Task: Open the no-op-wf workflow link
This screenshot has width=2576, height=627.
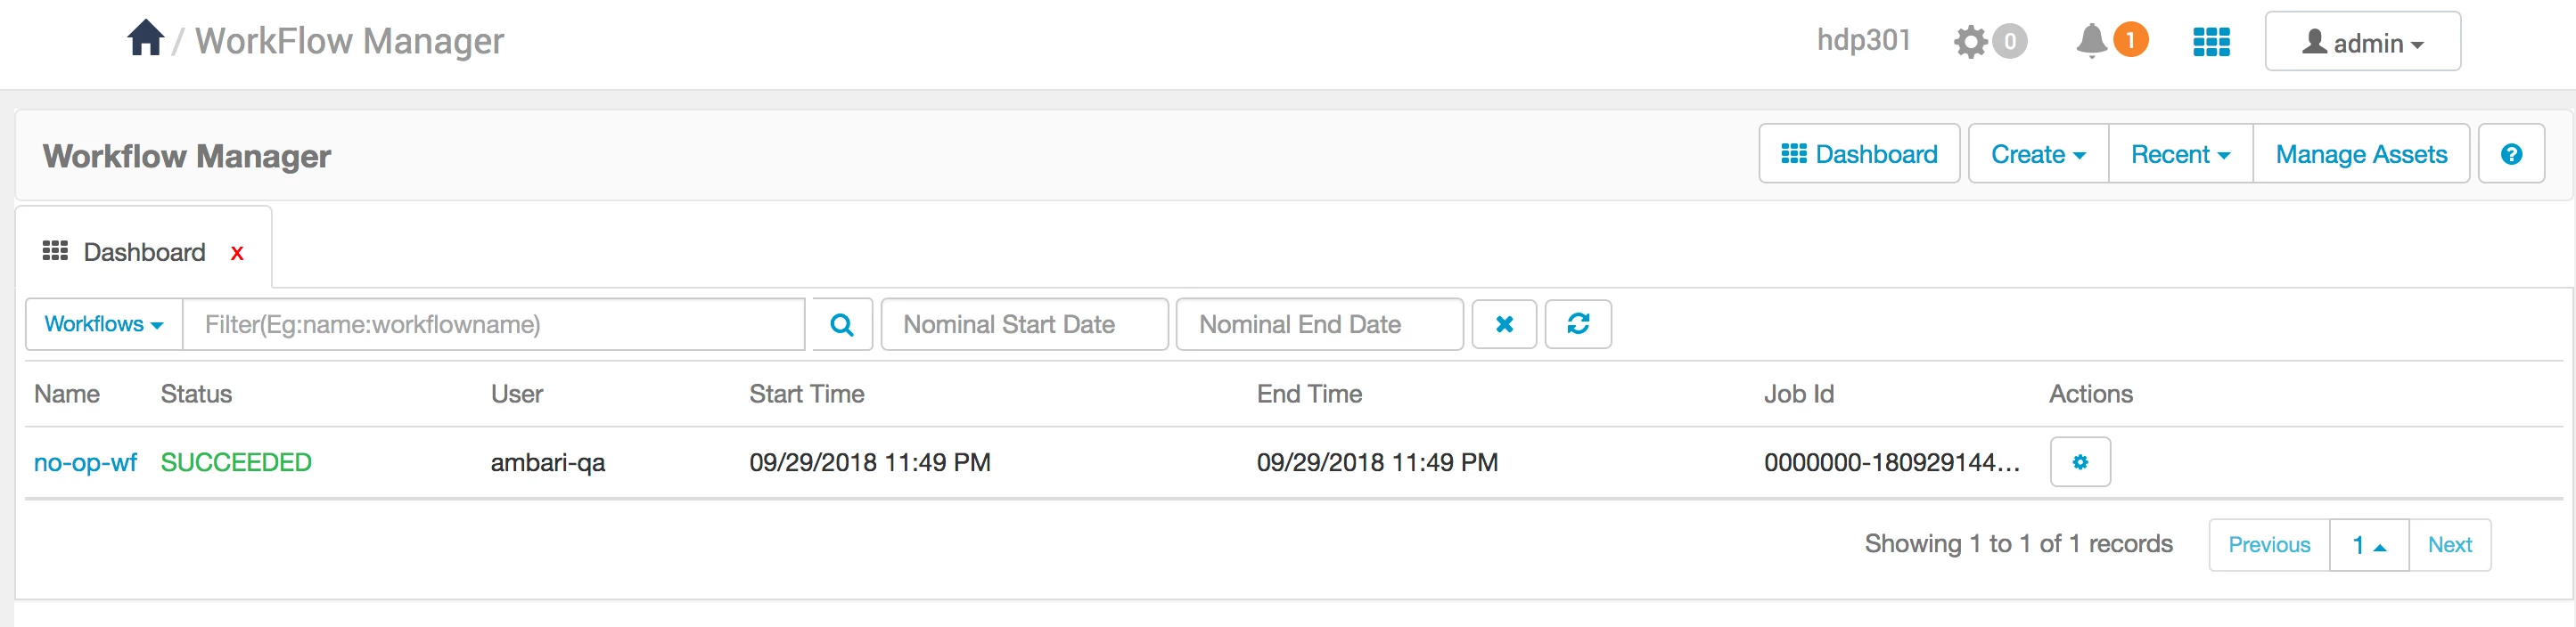Action: (x=85, y=462)
